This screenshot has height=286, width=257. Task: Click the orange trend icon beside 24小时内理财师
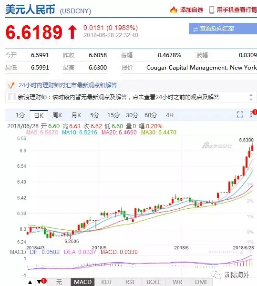tap(11, 85)
